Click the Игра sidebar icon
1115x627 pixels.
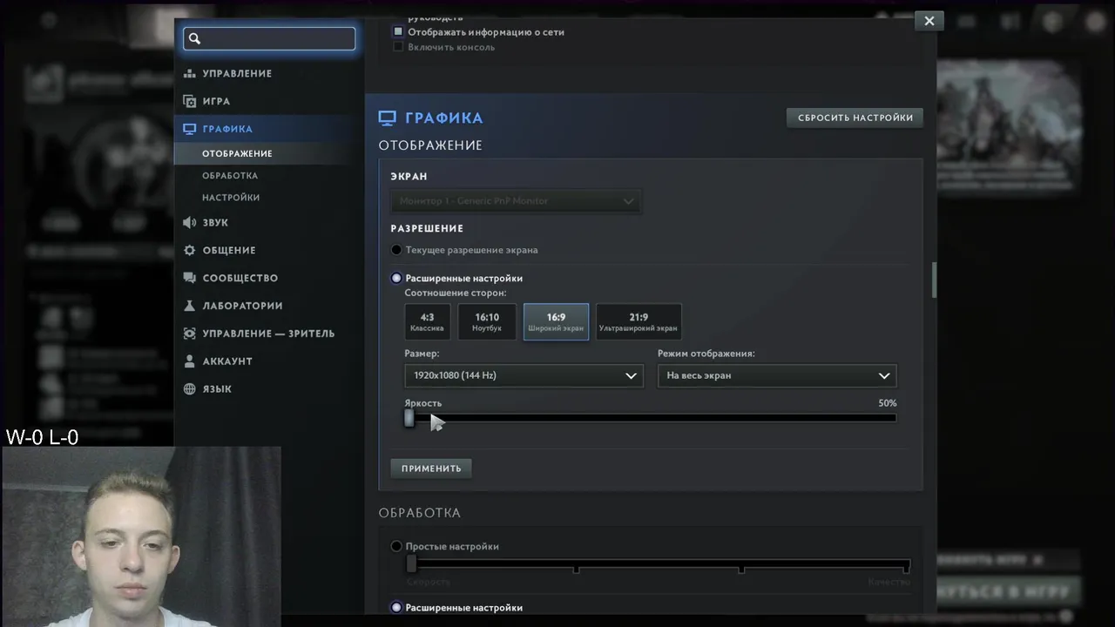pos(190,101)
